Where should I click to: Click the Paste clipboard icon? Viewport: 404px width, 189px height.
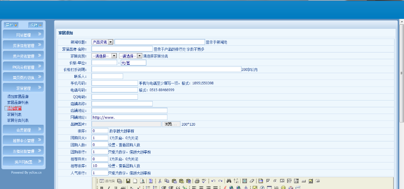point(174,181)
